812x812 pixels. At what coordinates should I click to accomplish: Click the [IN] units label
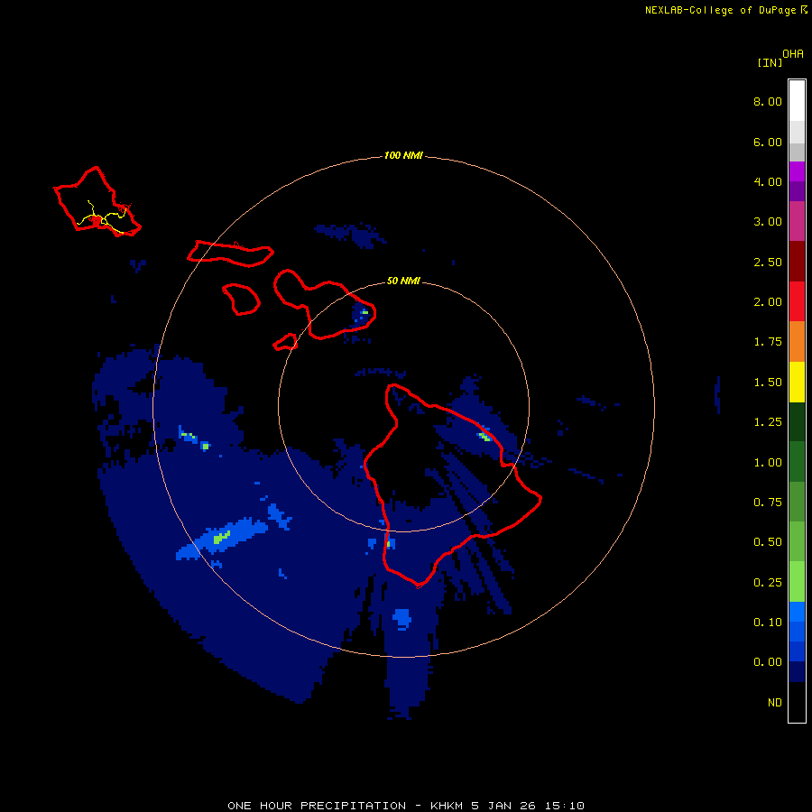pos(770,62)
